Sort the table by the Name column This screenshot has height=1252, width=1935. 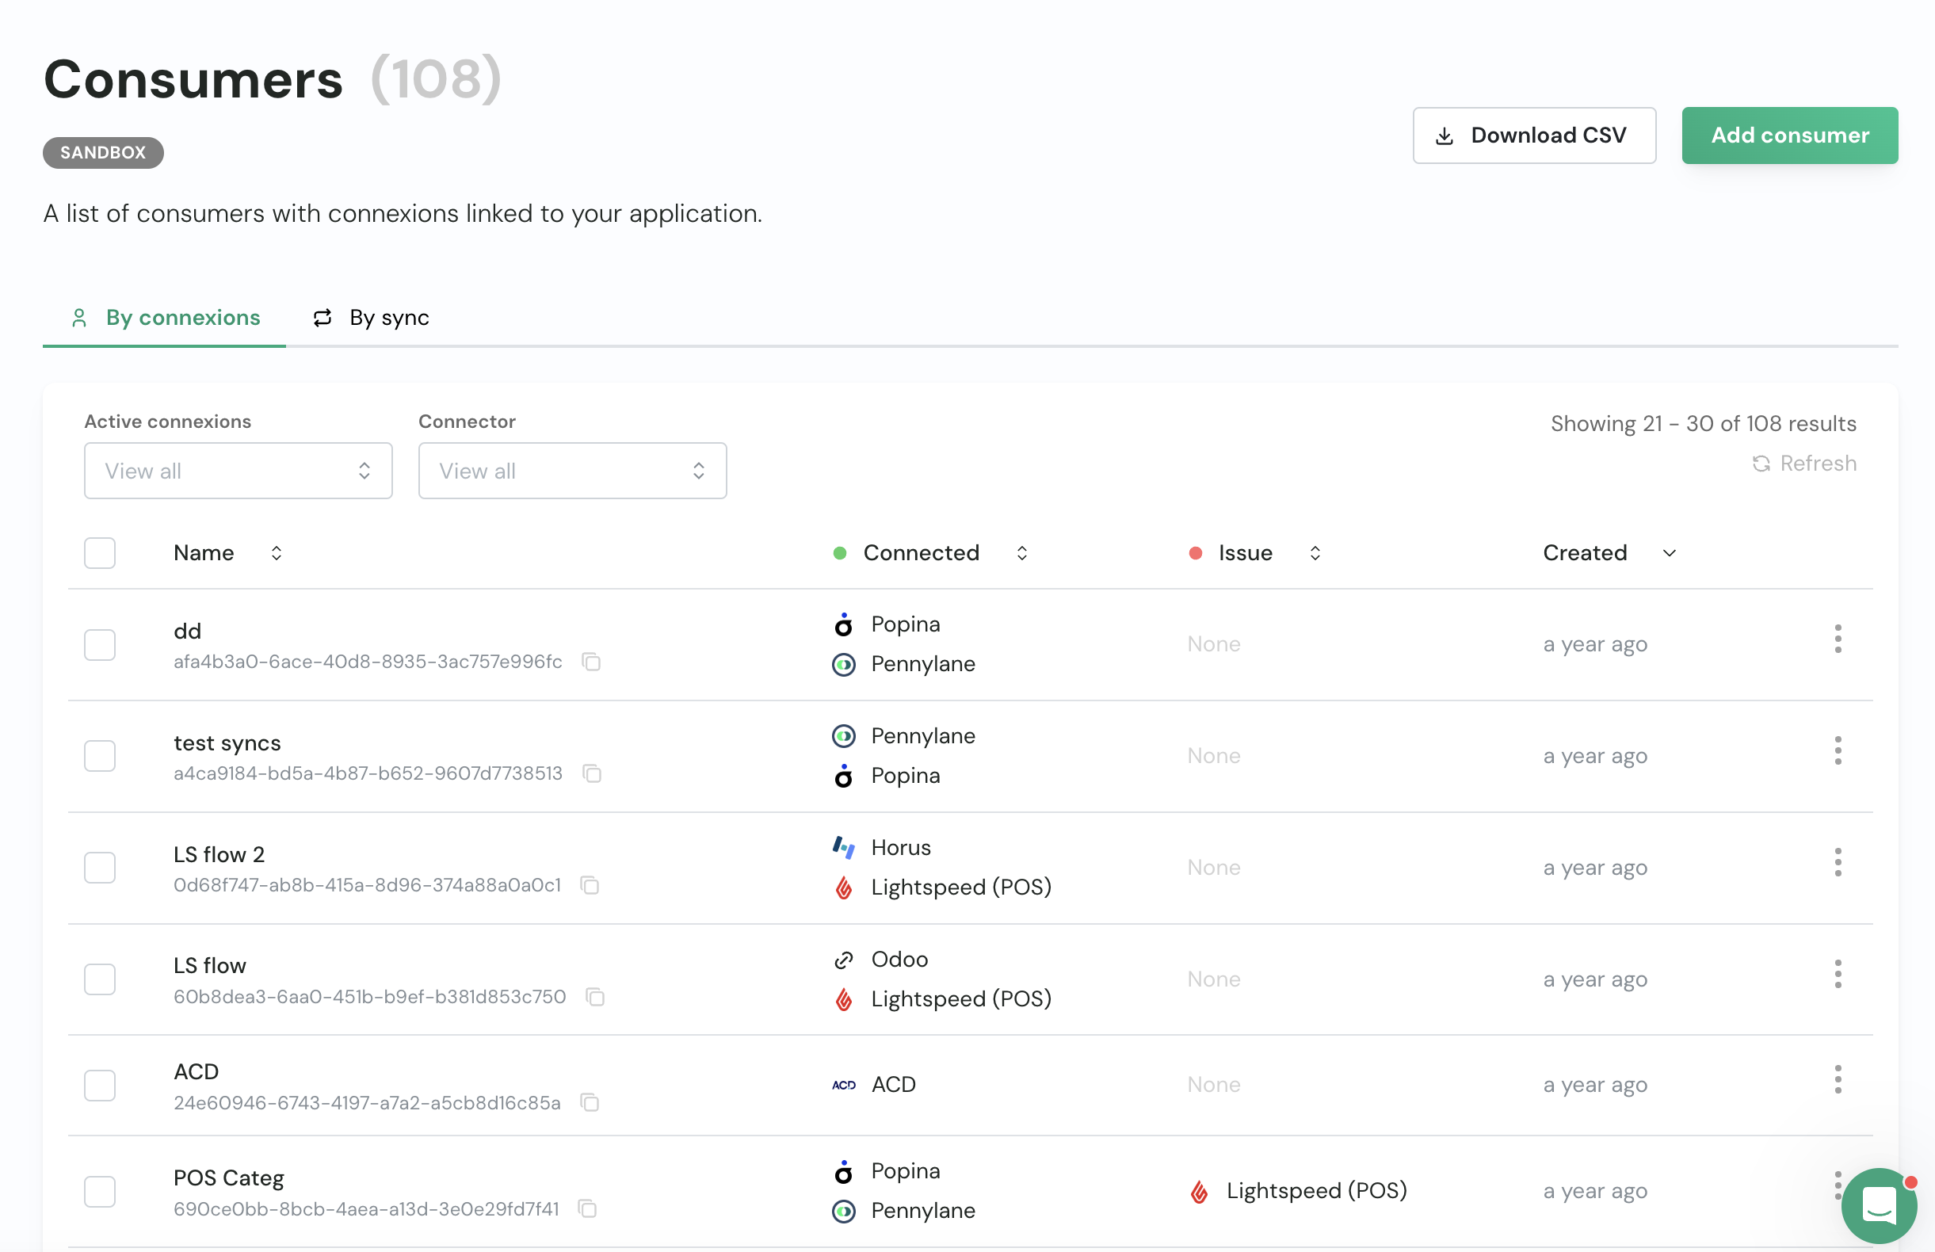[277, 553]
